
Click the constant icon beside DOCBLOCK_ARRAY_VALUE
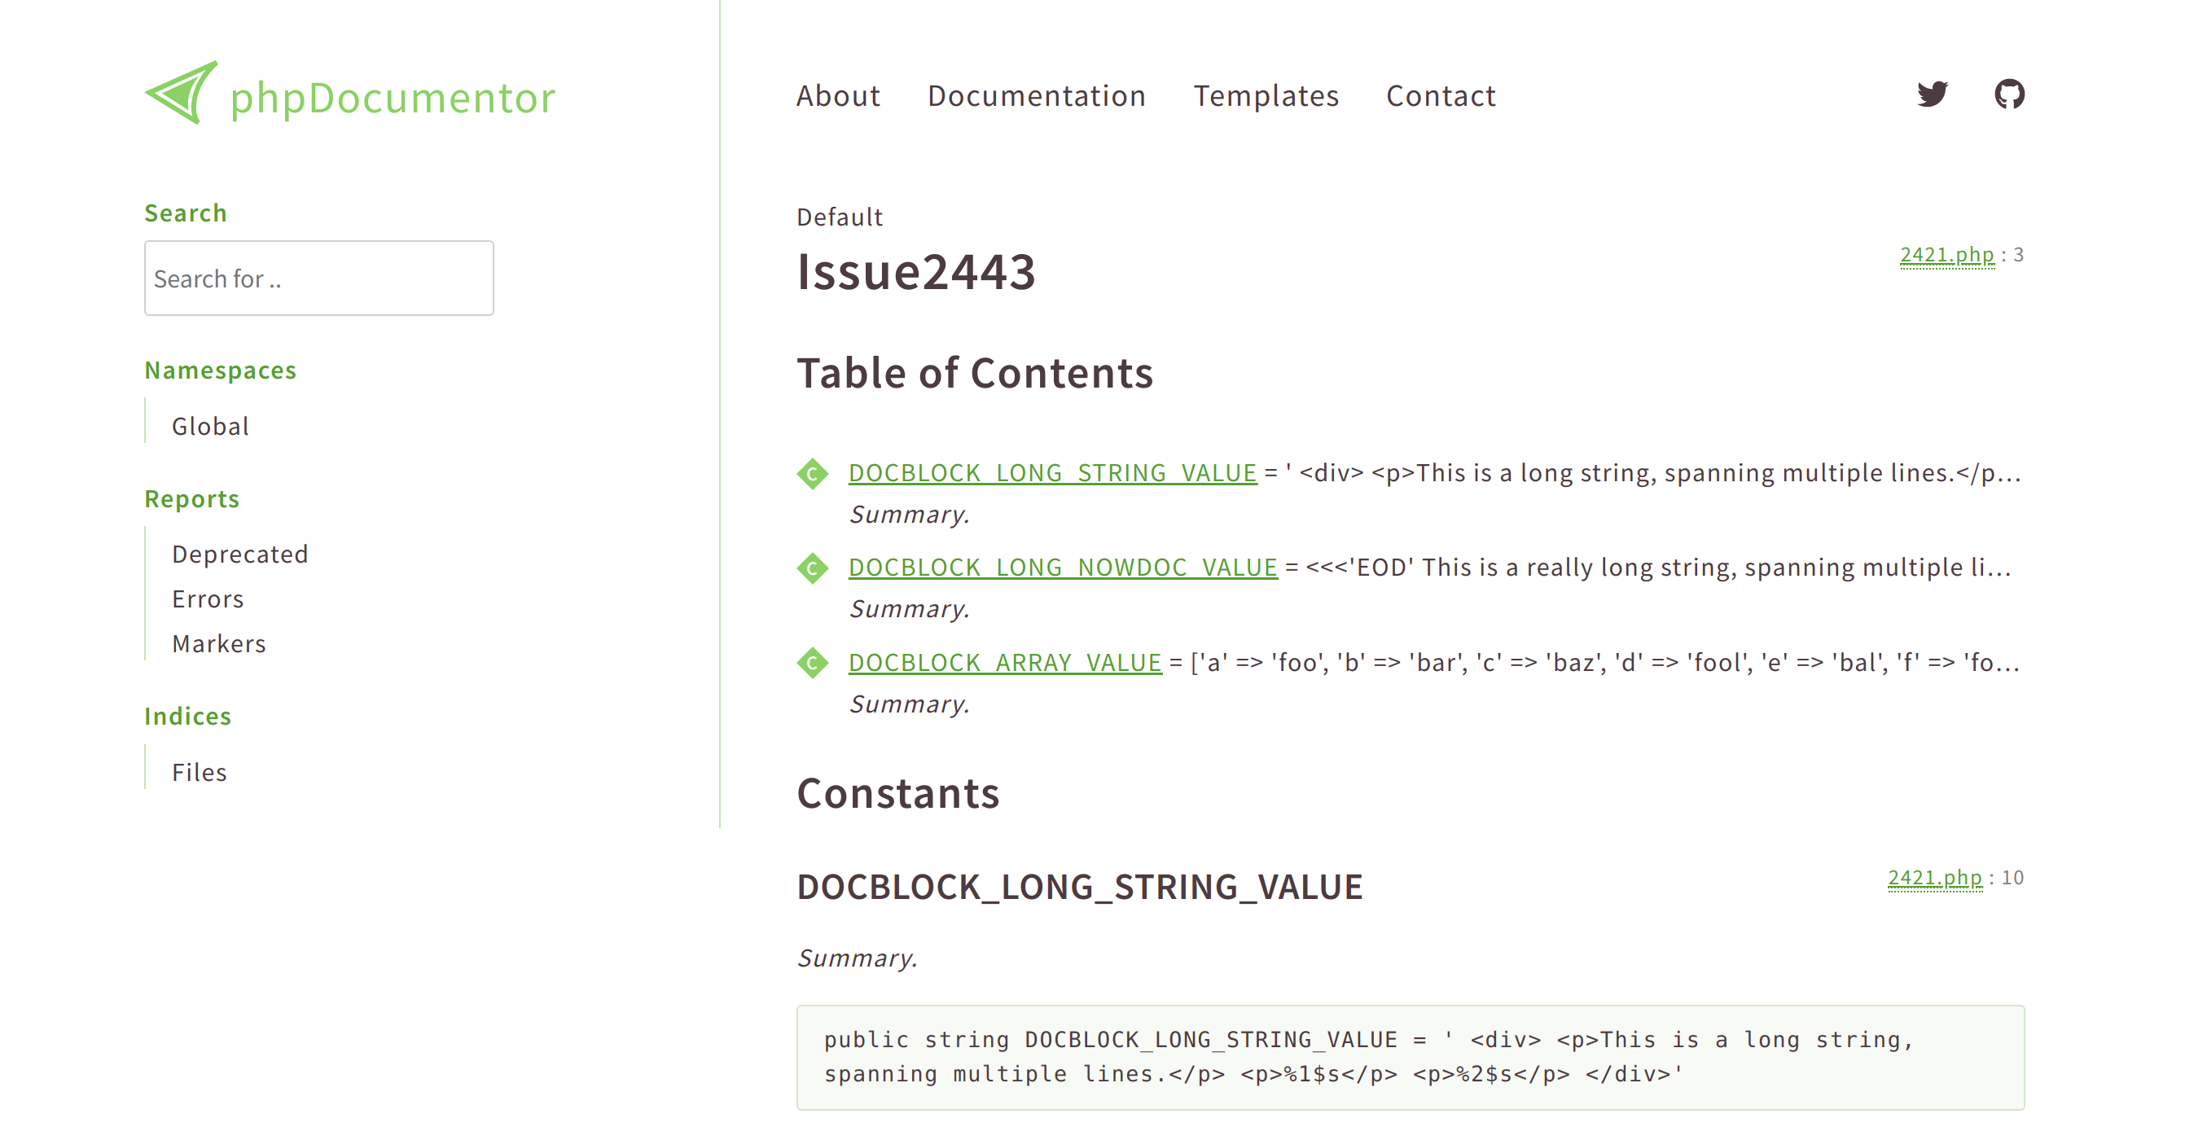813,662
